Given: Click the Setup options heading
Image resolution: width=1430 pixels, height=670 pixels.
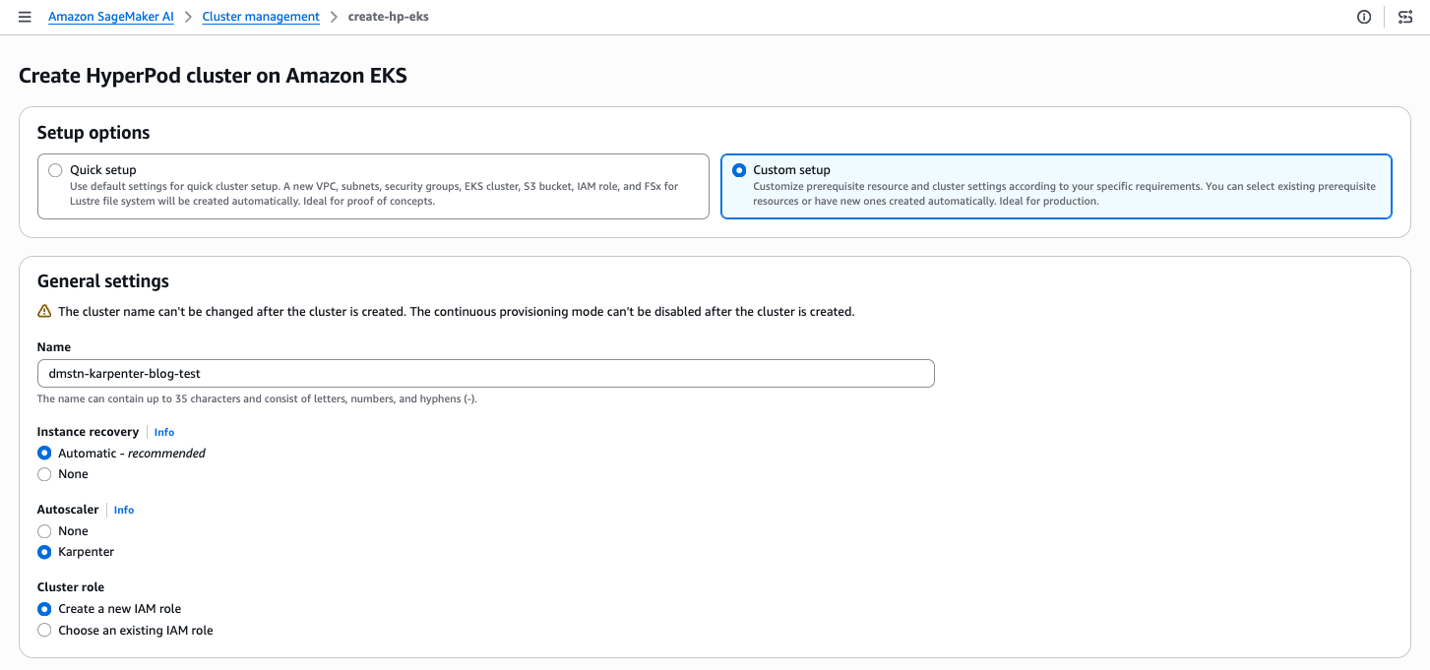Looking at the screenshot, I should click(93, 133).
